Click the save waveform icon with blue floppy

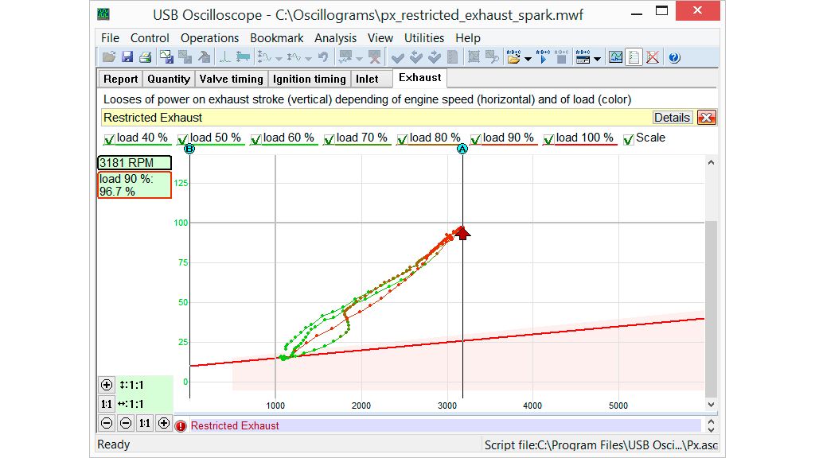point(166,57)
